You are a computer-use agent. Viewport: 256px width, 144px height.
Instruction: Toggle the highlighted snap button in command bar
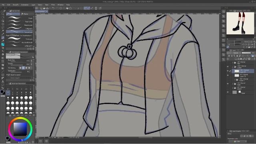pos(87,8)
